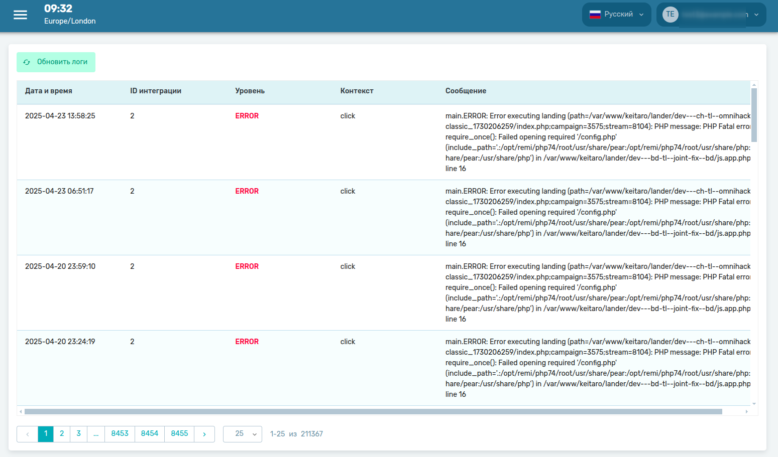Open the hamburger navigation menu

[20, 15]
